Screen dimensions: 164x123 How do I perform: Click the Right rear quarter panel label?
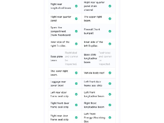pos(61,19)
